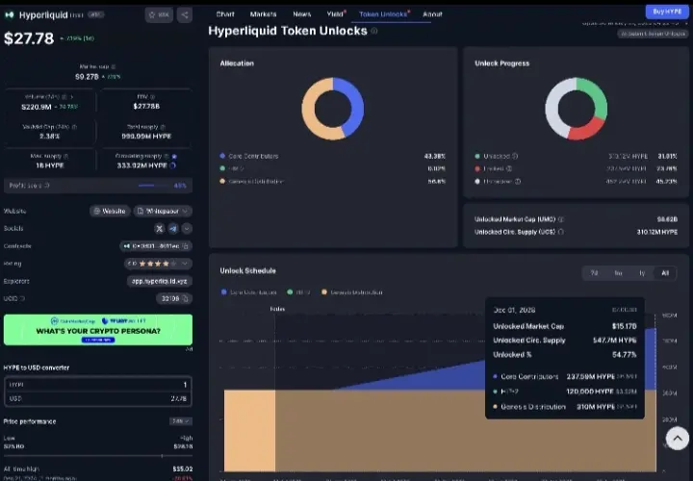The image size is (693, 481).
Task: Copy the contract address with copy icon
Action: [x=186, y=246]
